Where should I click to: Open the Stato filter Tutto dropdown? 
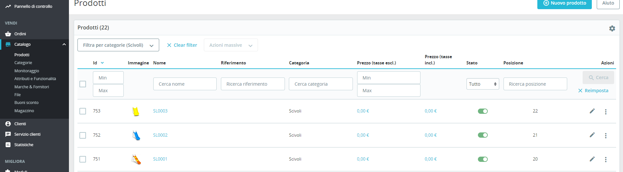[483, 84]
